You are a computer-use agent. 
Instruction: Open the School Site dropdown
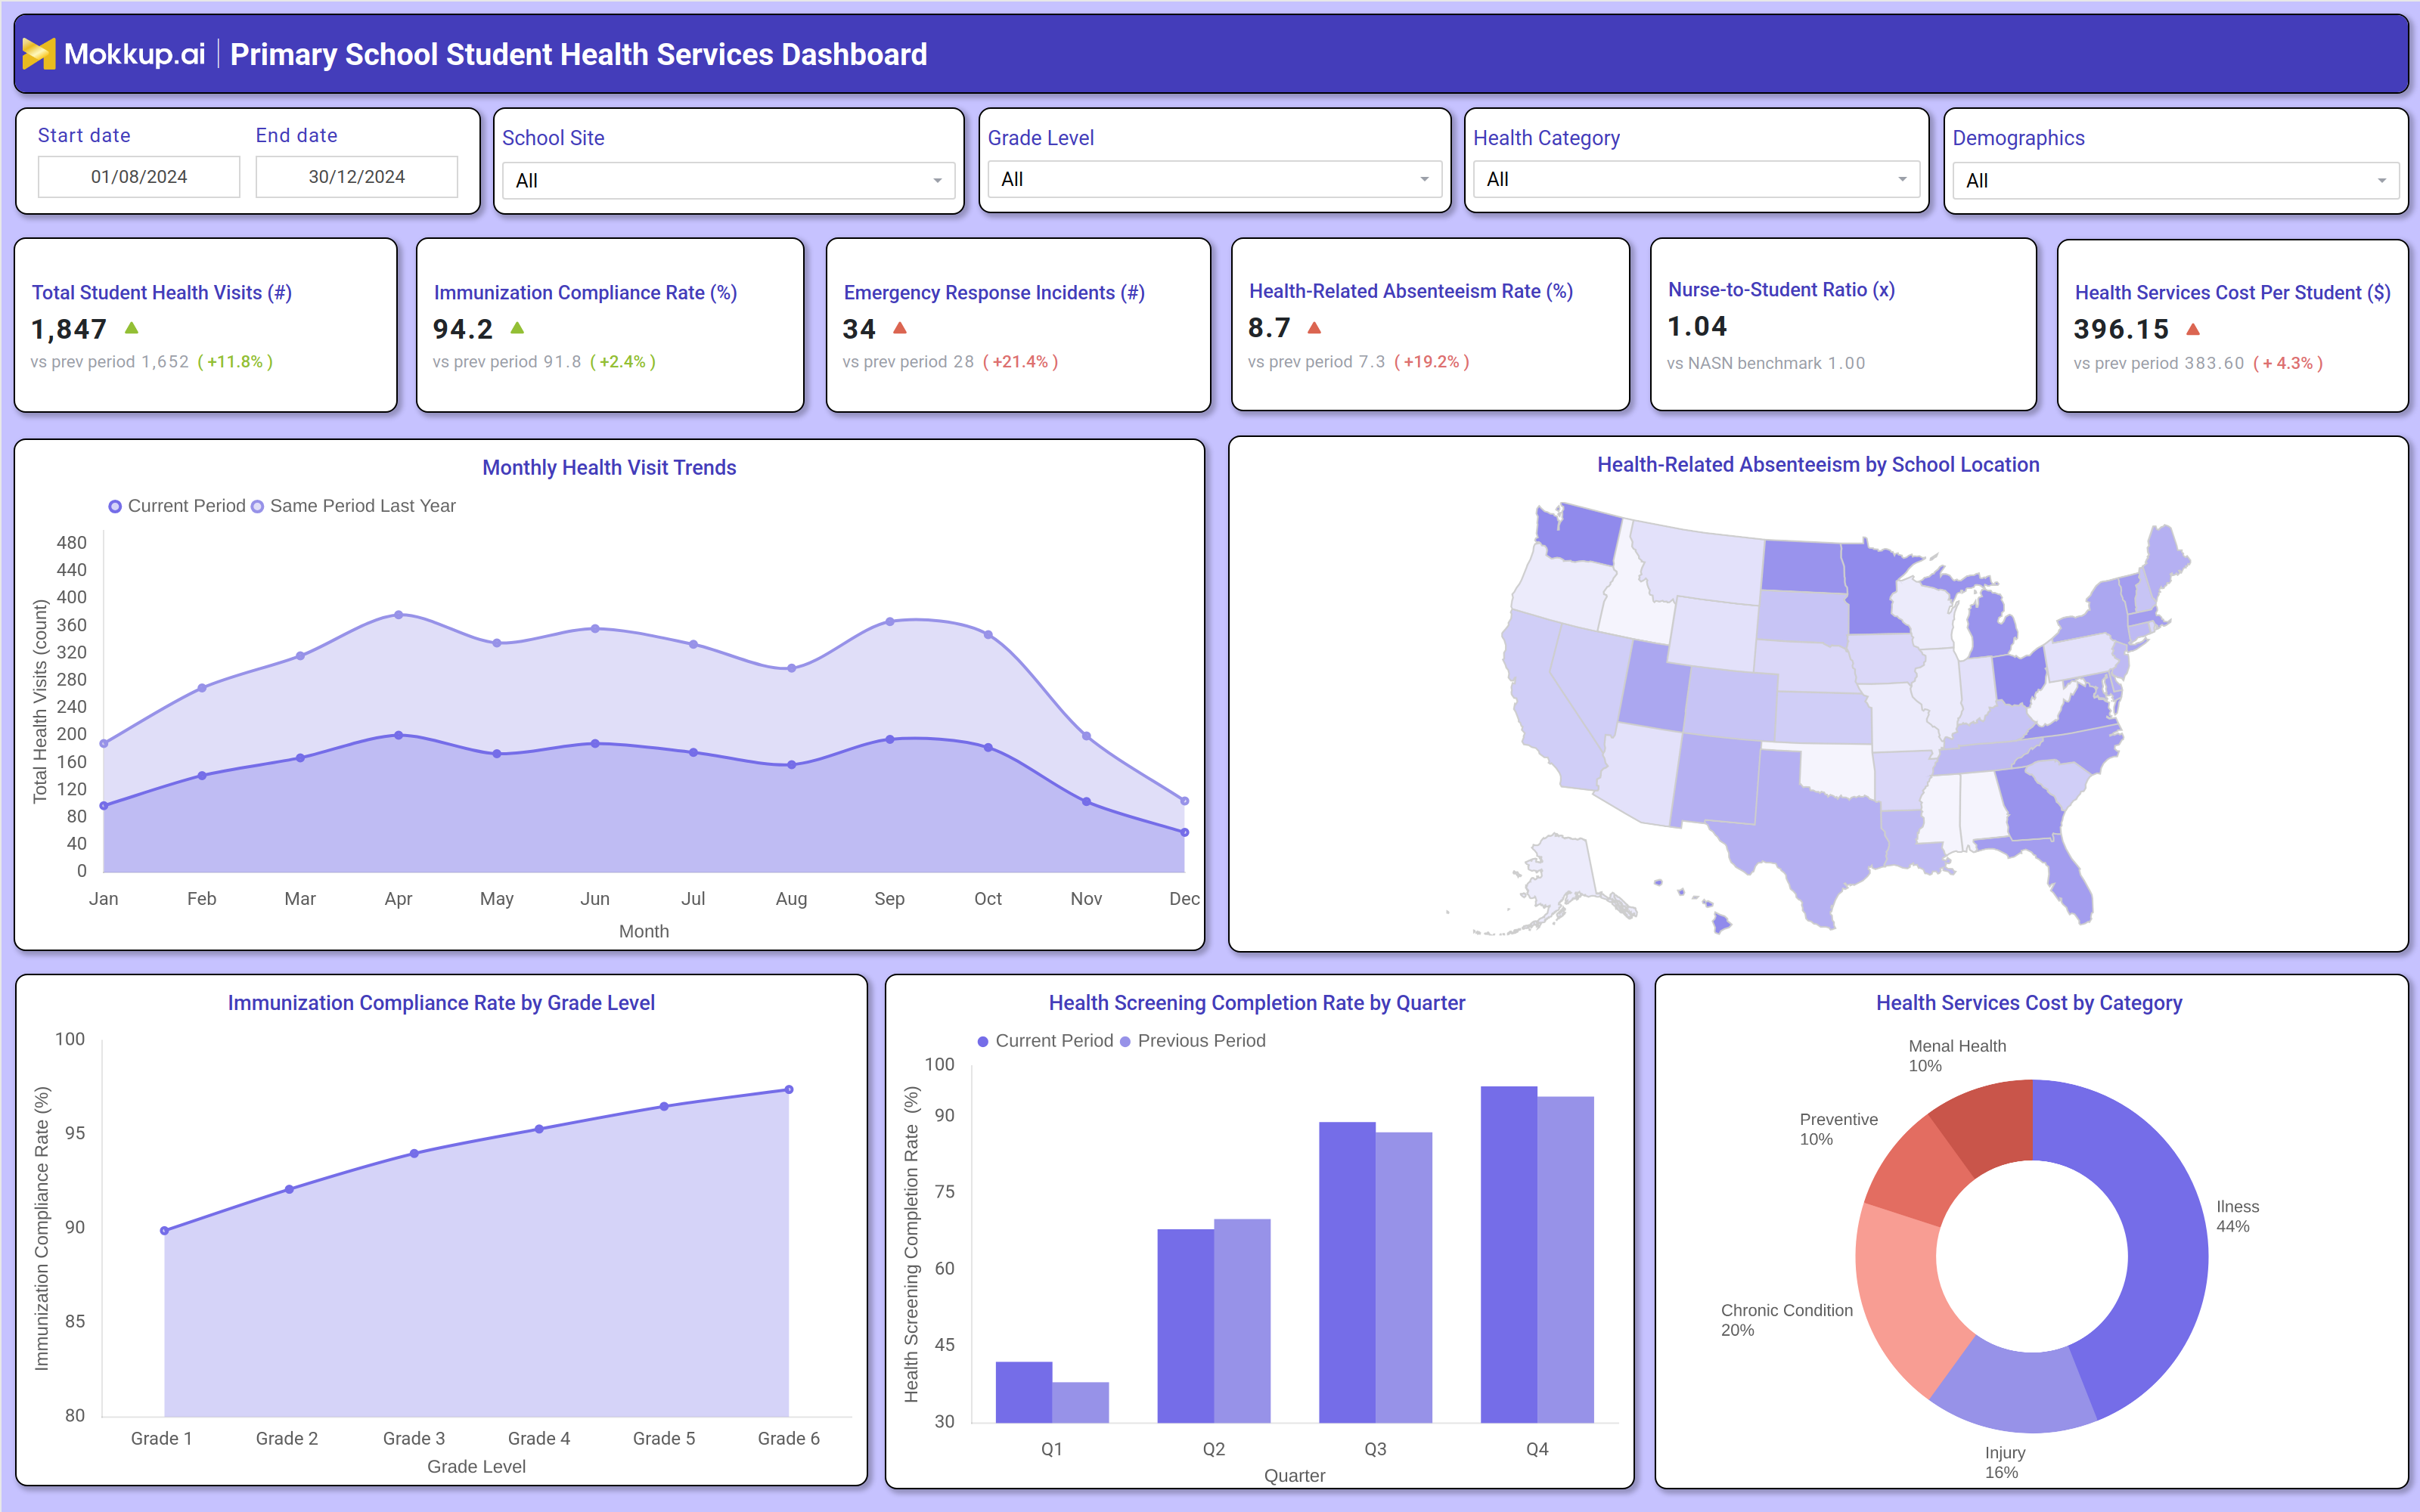[x=728, y=181]
